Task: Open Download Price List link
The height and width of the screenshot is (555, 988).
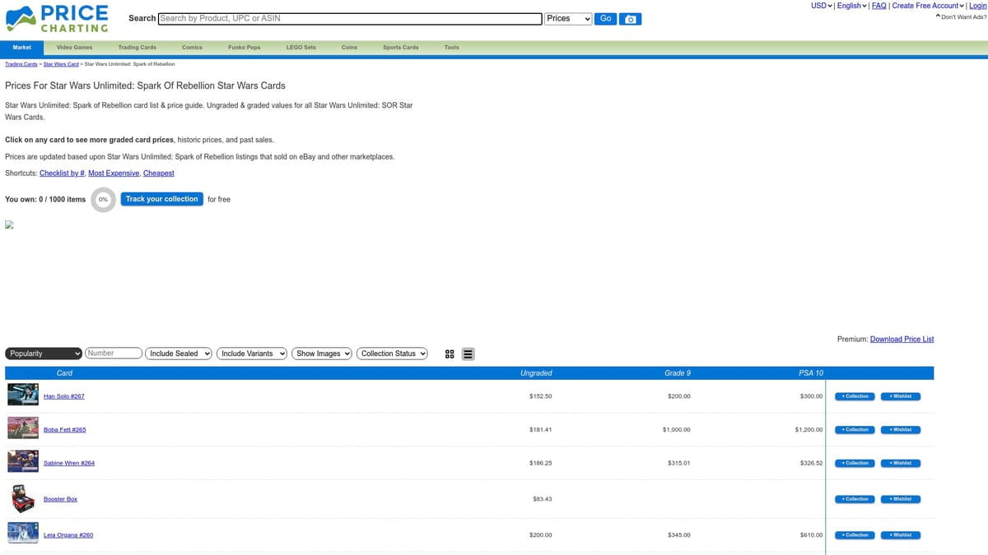Action: click(x=902, y=339)
